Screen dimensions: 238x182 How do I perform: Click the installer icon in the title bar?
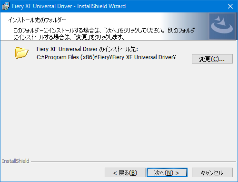(6, 6)
